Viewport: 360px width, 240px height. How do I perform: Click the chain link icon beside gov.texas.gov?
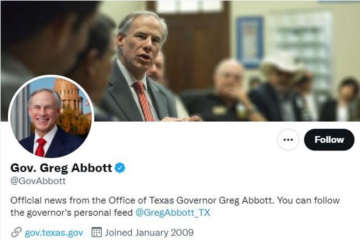pos(16,232)
